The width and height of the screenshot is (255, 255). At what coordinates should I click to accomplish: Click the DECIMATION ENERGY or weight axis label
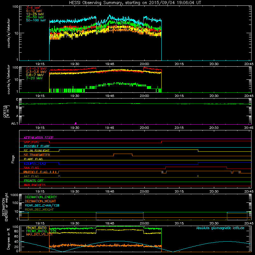[x=5, y=207]
